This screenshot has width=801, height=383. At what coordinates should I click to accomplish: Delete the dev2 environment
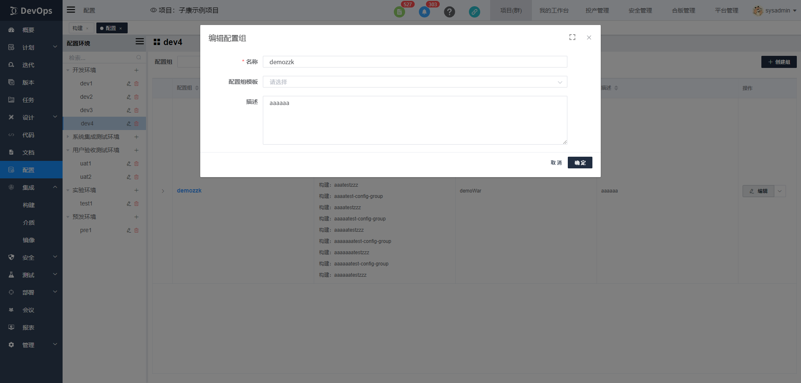(x=136, y=97)
